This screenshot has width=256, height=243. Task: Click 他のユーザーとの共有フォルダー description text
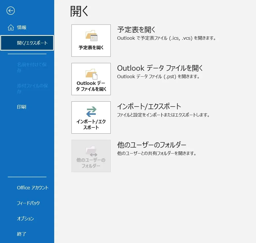[157, 153]
